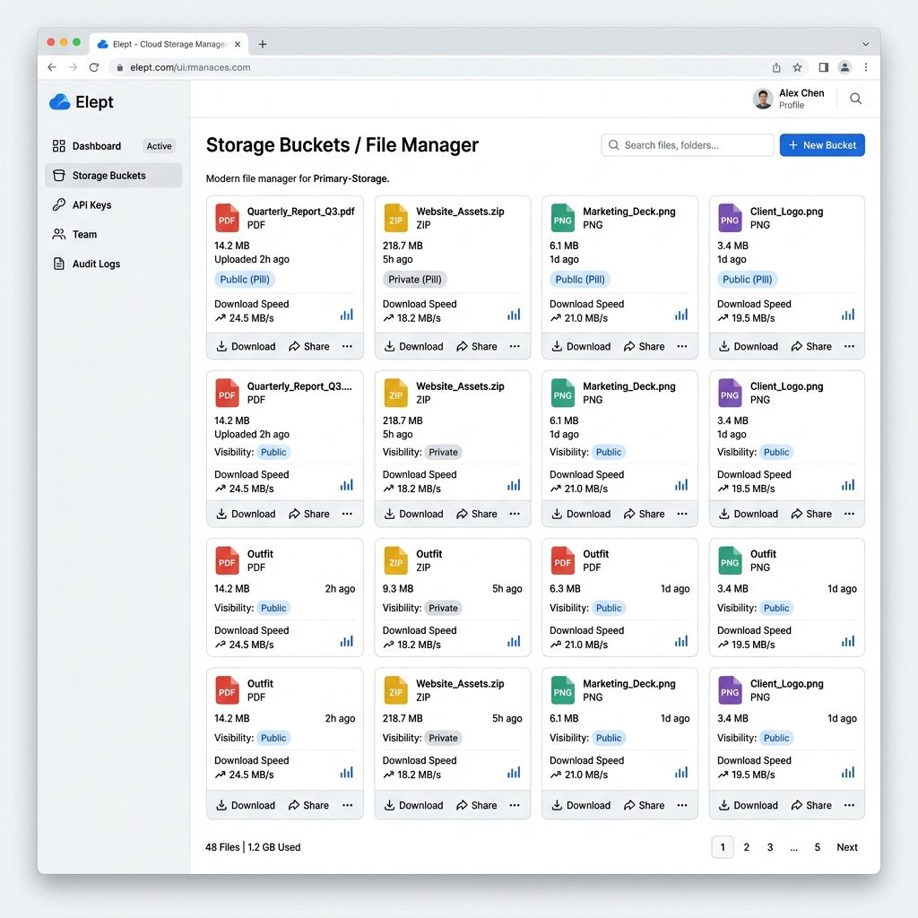Image resolution: width=918 pixels, height=918 pixels.
Task: Bookmark this page with the star
Action: pos(797,67)
